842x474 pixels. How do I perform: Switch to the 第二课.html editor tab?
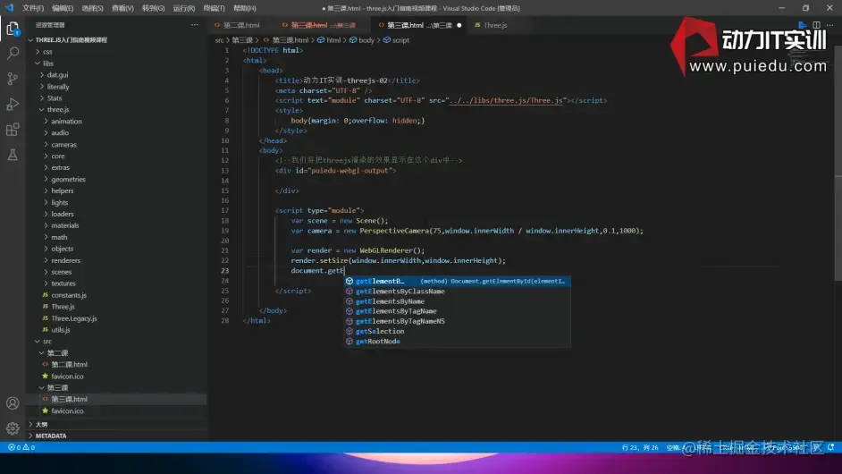tap(241, 25)
